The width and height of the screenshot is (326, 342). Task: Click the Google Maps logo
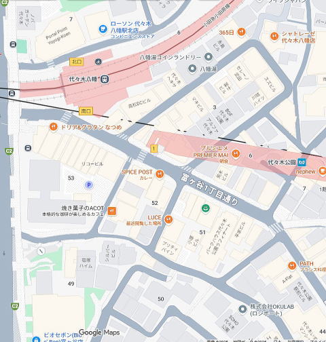(x=99, y=332)
